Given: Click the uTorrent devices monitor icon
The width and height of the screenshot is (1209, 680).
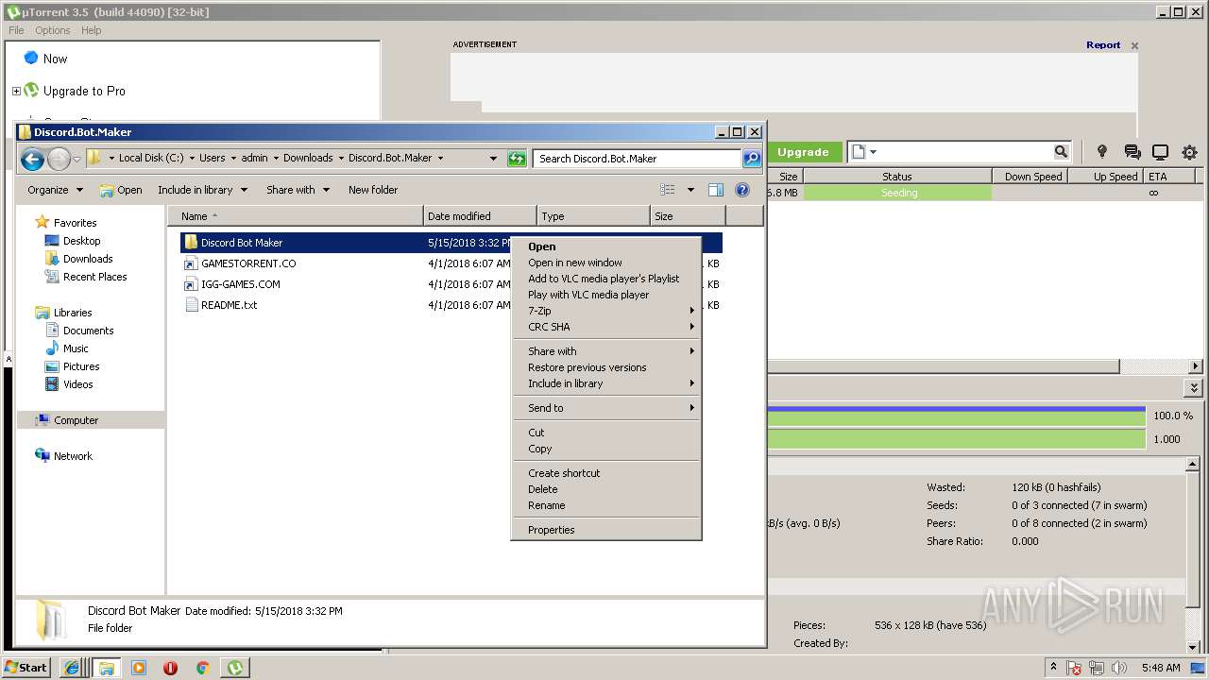Looking at the screenshot, I should coord(1161,152).
